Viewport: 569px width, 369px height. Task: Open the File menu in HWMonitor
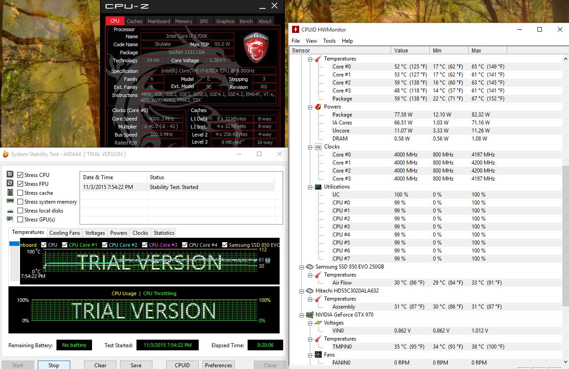click(296, 41)
